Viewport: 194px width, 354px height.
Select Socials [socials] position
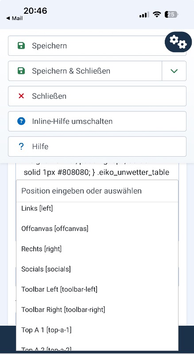tap(97, 269)
